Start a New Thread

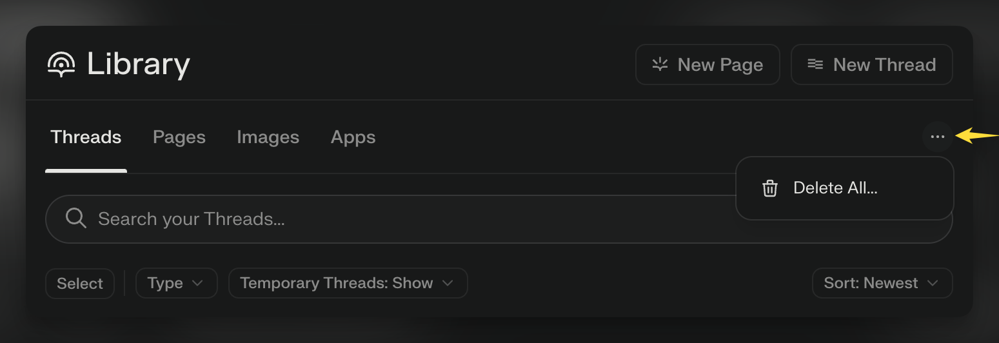[871, 64]
